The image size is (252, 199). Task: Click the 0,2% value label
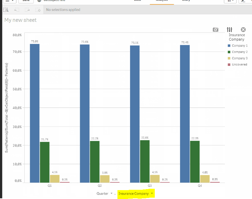point(165,180)
